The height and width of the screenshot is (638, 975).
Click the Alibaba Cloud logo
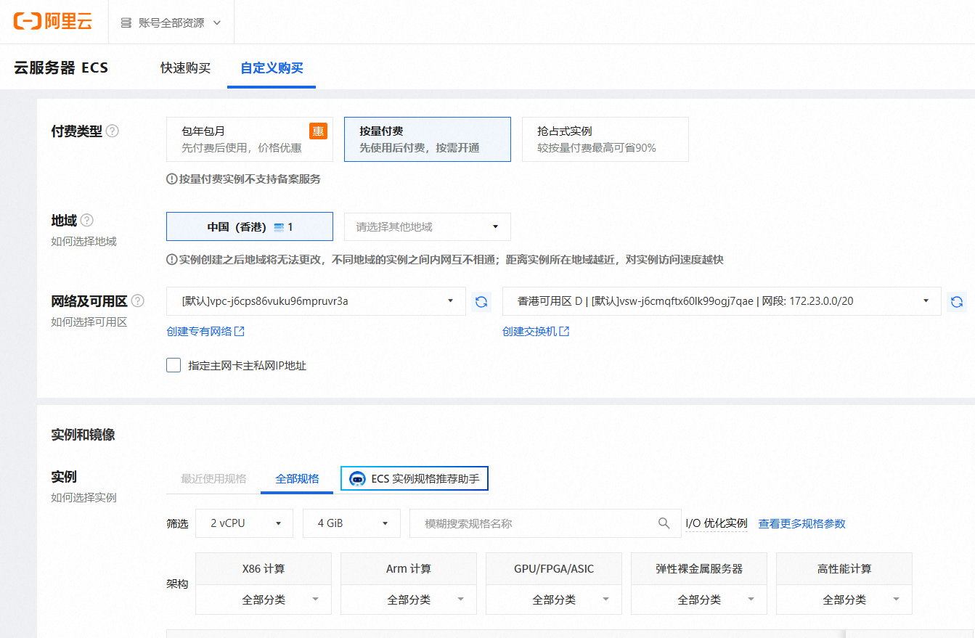53,22
